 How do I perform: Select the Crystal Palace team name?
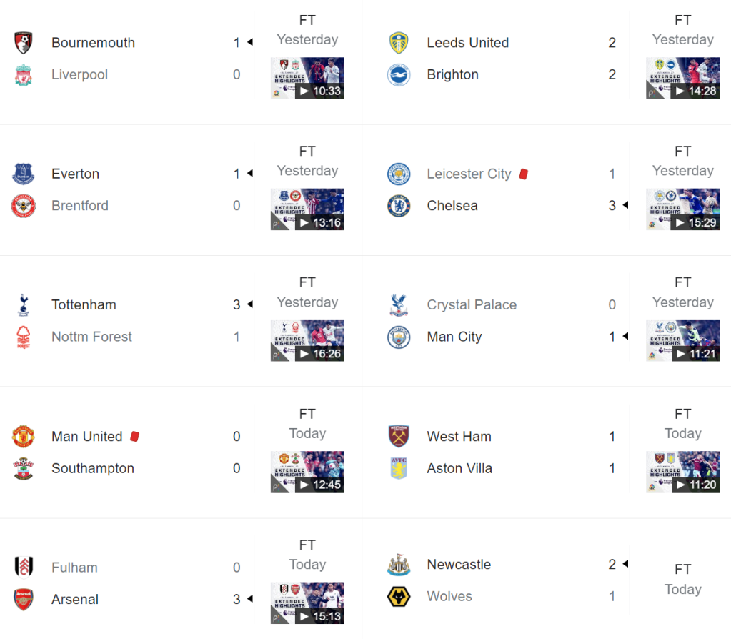pyautogui.click(x=472, y=305)
